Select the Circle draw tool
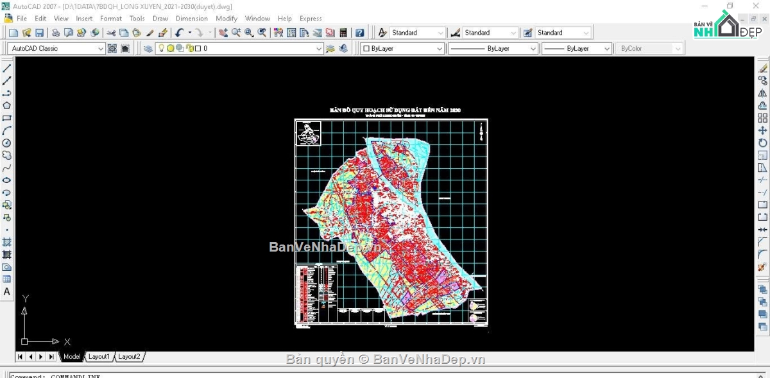Image resolution: width=770 pixels, height=378 pixels. [x=6, y=143]
